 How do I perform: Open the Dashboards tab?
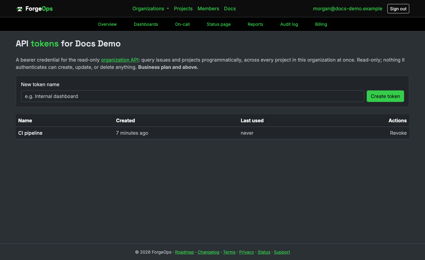[x=146, y=24]
